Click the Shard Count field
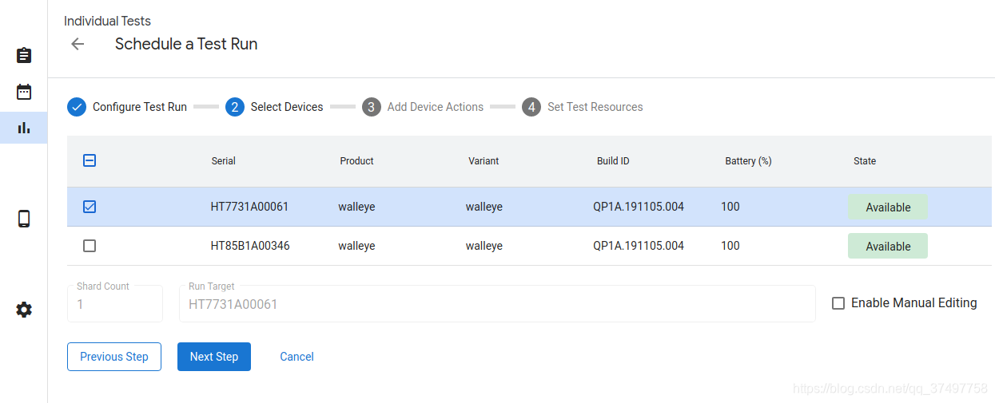 click(115, 304)
